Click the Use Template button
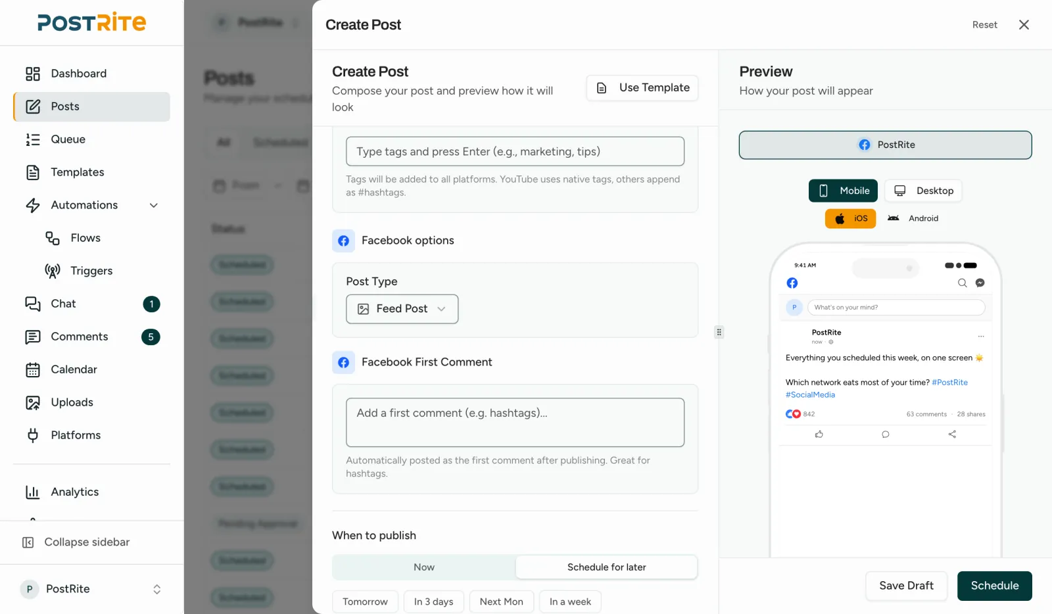1052x614 pixels. (642, 87)
